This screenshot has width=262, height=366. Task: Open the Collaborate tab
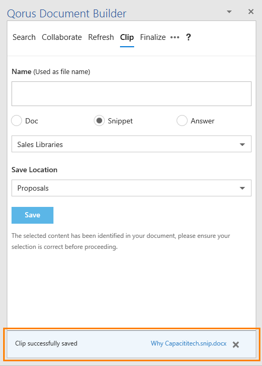62,37
